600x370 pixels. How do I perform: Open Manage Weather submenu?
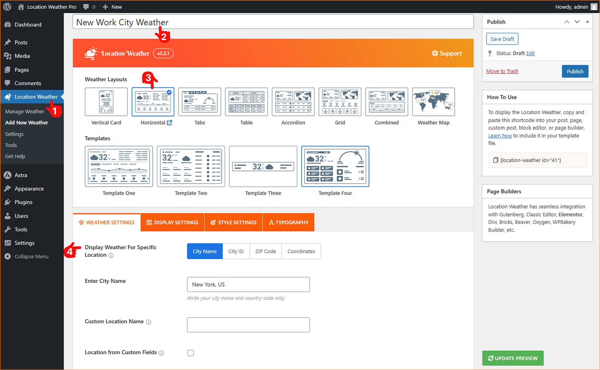coord(25,111)
